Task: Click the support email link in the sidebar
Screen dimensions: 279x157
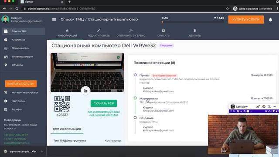Action: click(17, 143)
